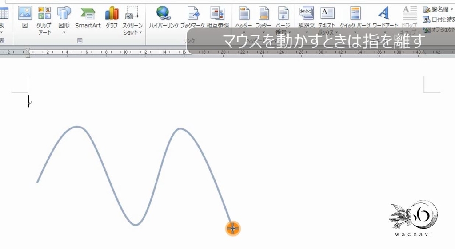This screenshot has width=455, height=249.
Task: Click the curve endpoint marked by orange cursor
Action: coord(233,229)
